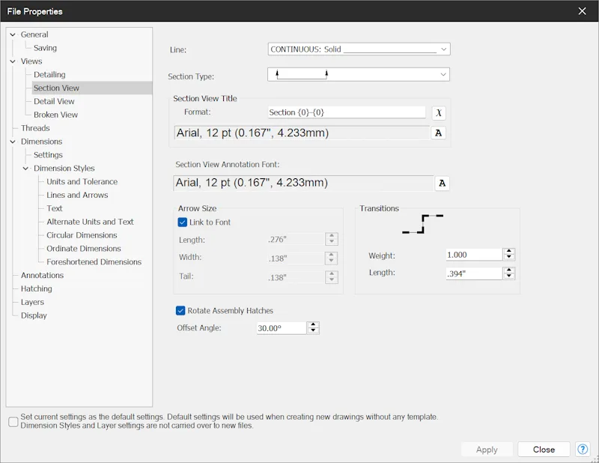The image size is (599, 463).
Task: Increase the Offset Angle value
Action: pos(313,325)
